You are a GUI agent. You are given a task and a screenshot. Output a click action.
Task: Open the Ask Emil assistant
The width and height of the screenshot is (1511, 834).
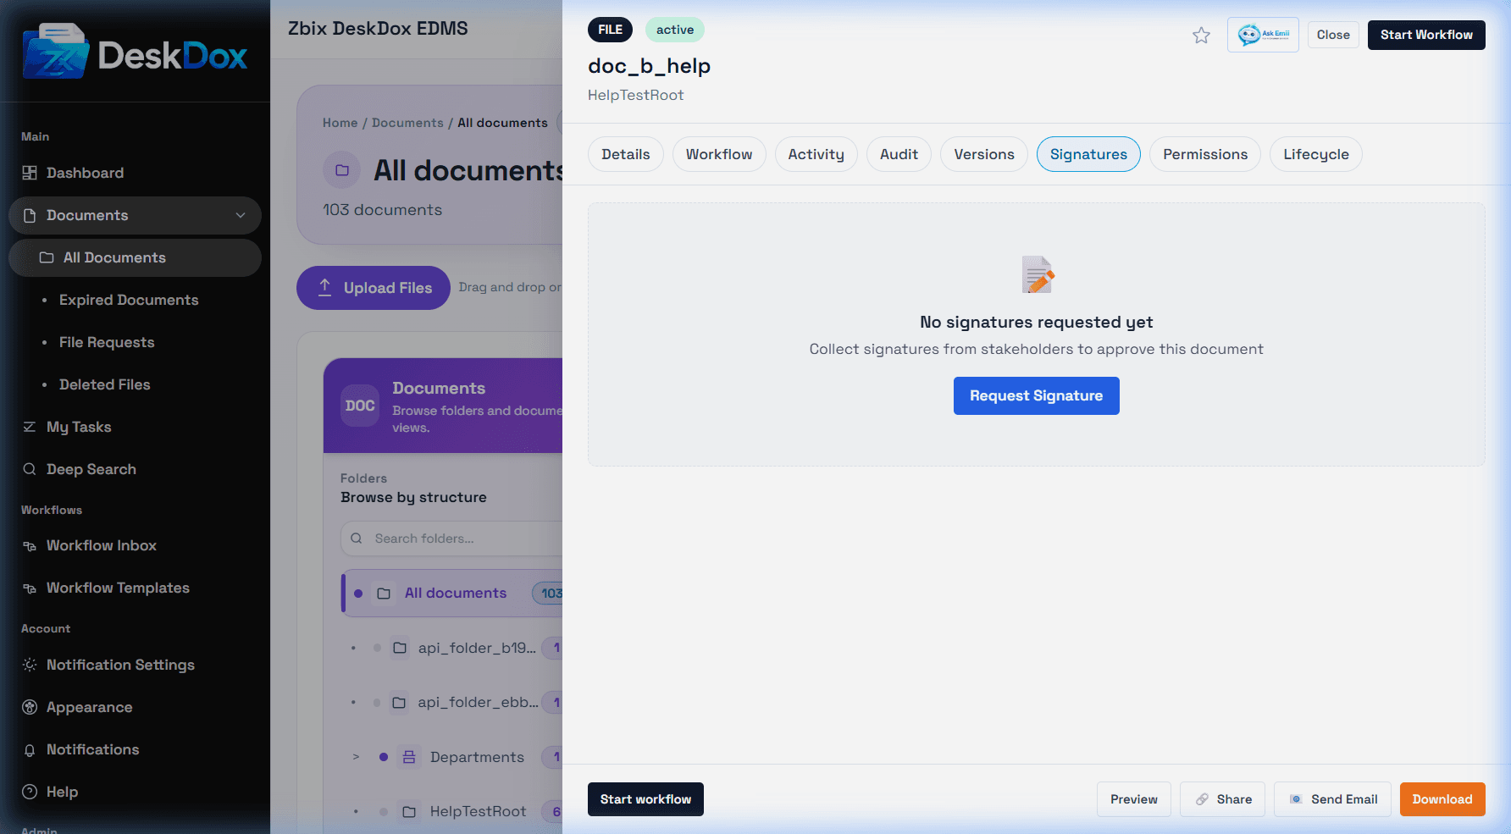pos(1263,35)
